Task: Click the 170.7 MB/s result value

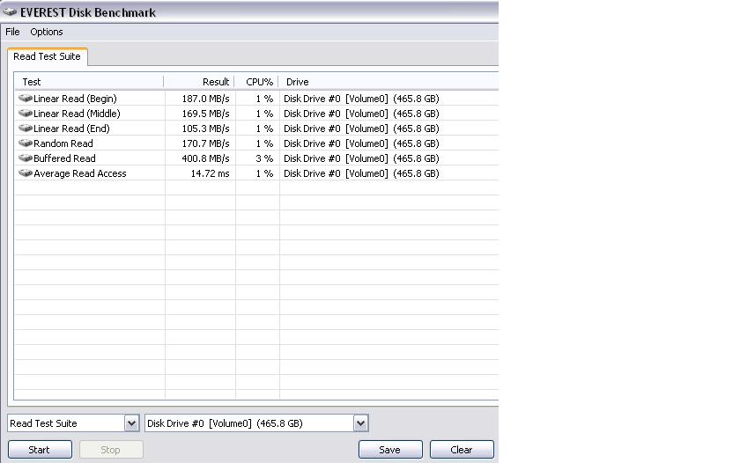Action: [206, 143]
